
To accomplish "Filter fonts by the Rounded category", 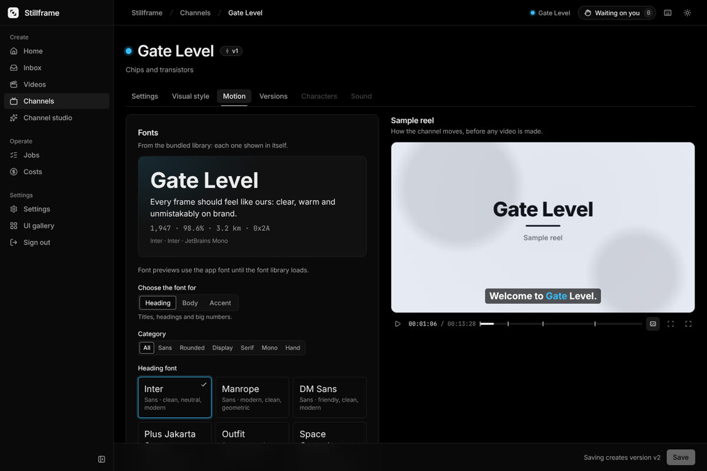I will 192,348.
